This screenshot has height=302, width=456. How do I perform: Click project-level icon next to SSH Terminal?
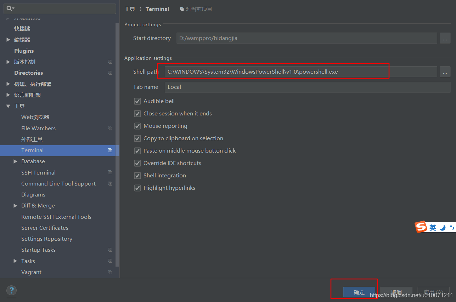tap(110, 172)
